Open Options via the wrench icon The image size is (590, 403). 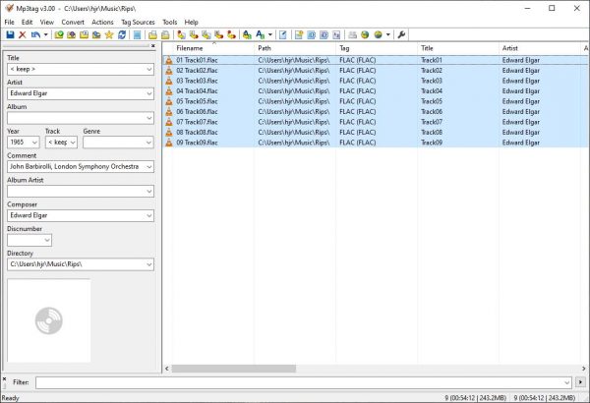(401, 35)
